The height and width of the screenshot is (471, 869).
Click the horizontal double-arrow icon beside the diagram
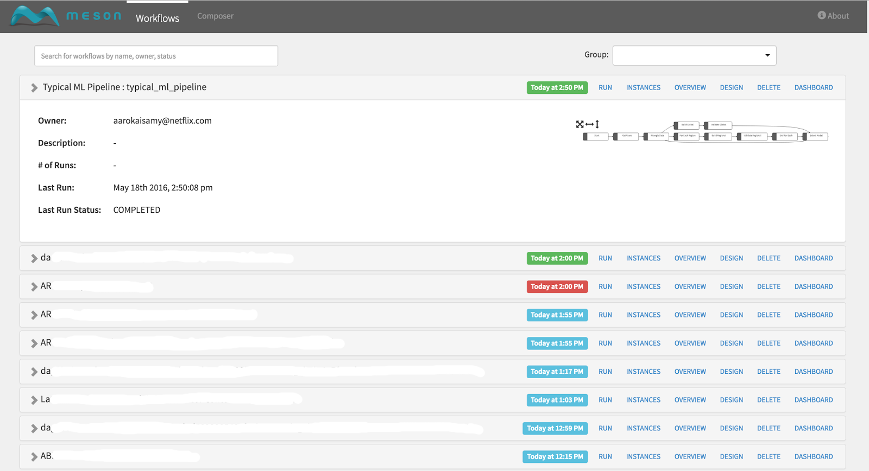[589, 124]
